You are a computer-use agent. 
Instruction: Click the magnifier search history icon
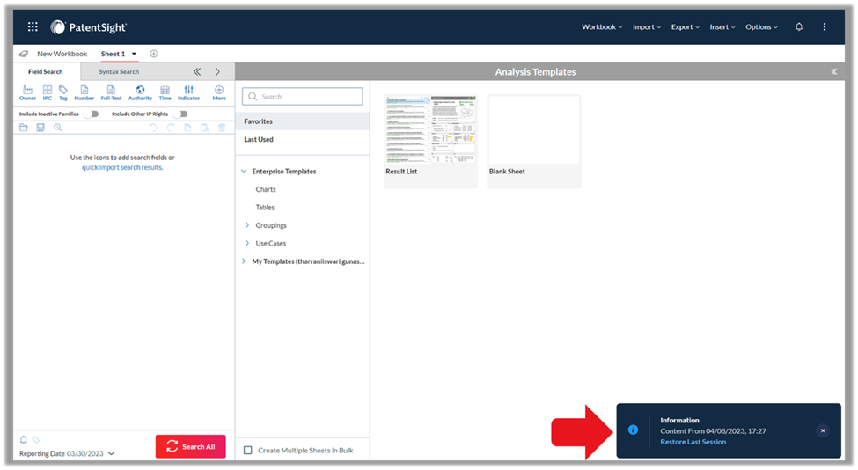58,128
